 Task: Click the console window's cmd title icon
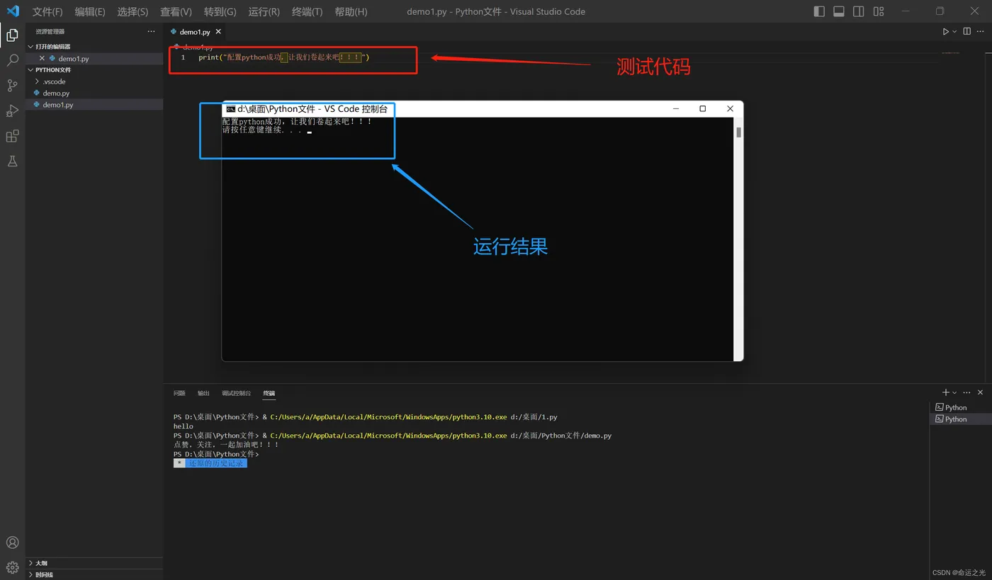(x=230, y=109)
